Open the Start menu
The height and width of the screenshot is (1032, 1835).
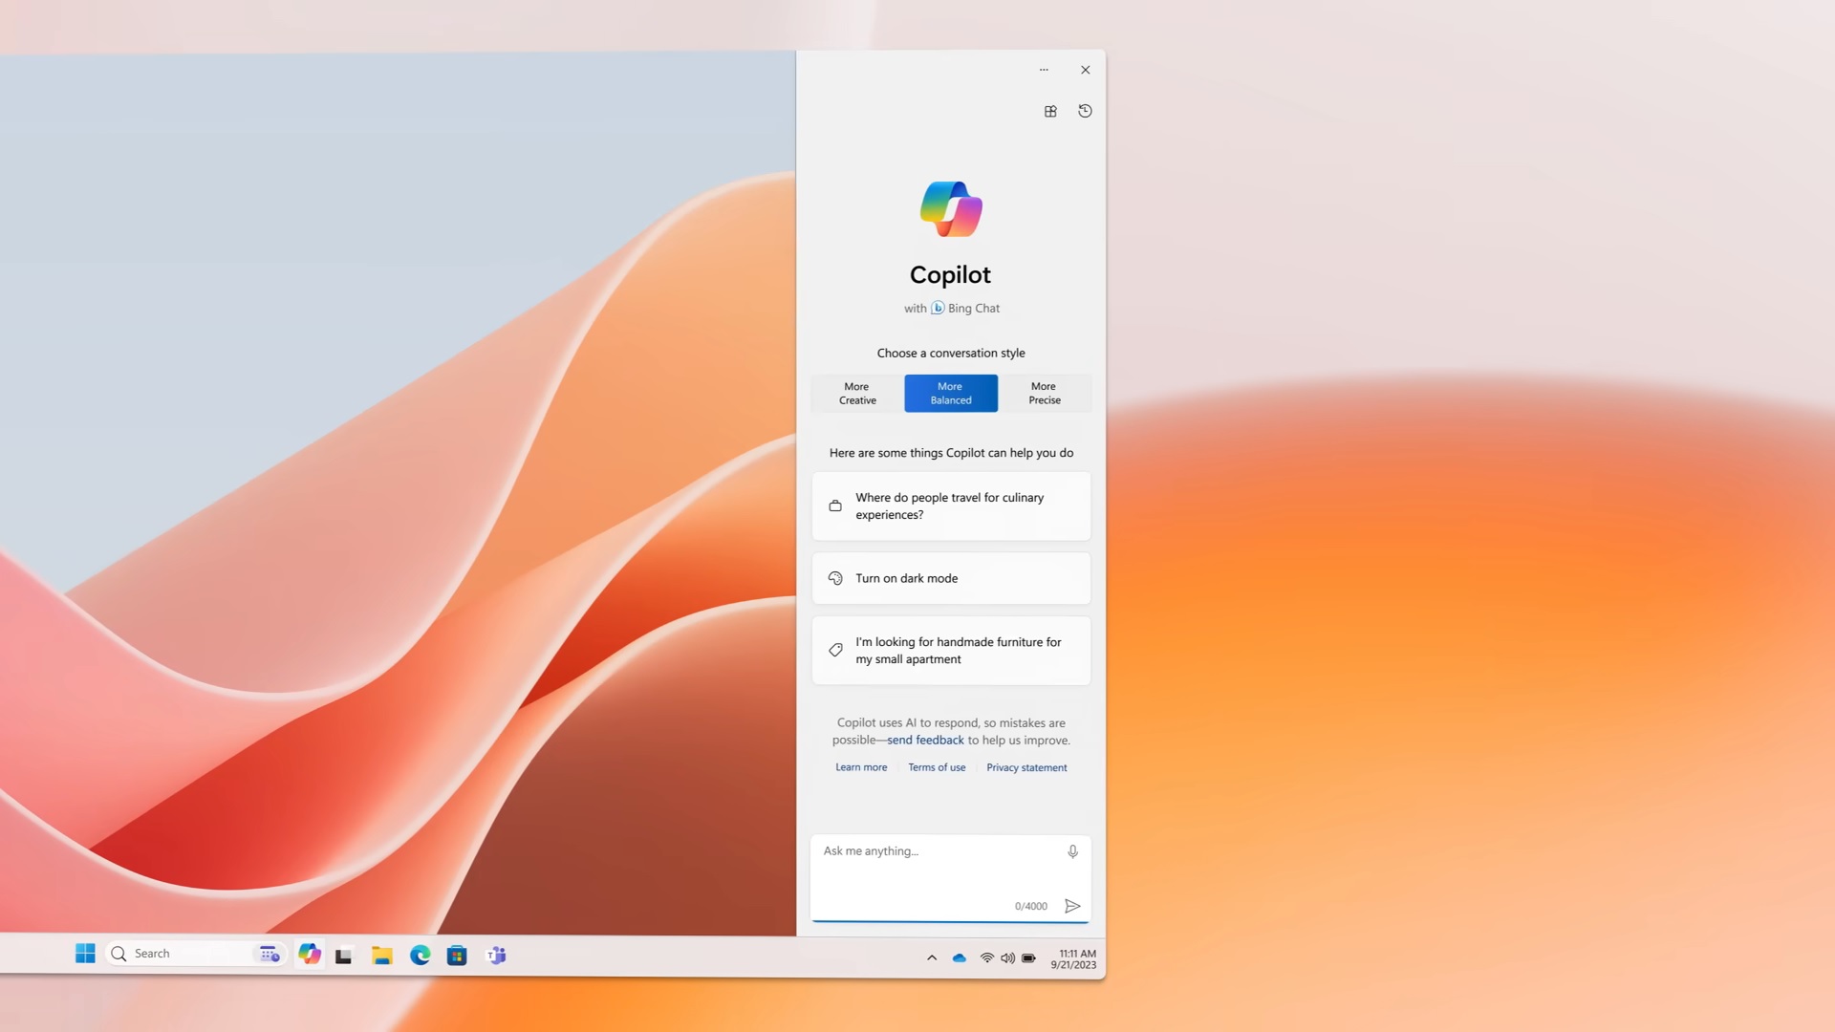coord(85,954)
